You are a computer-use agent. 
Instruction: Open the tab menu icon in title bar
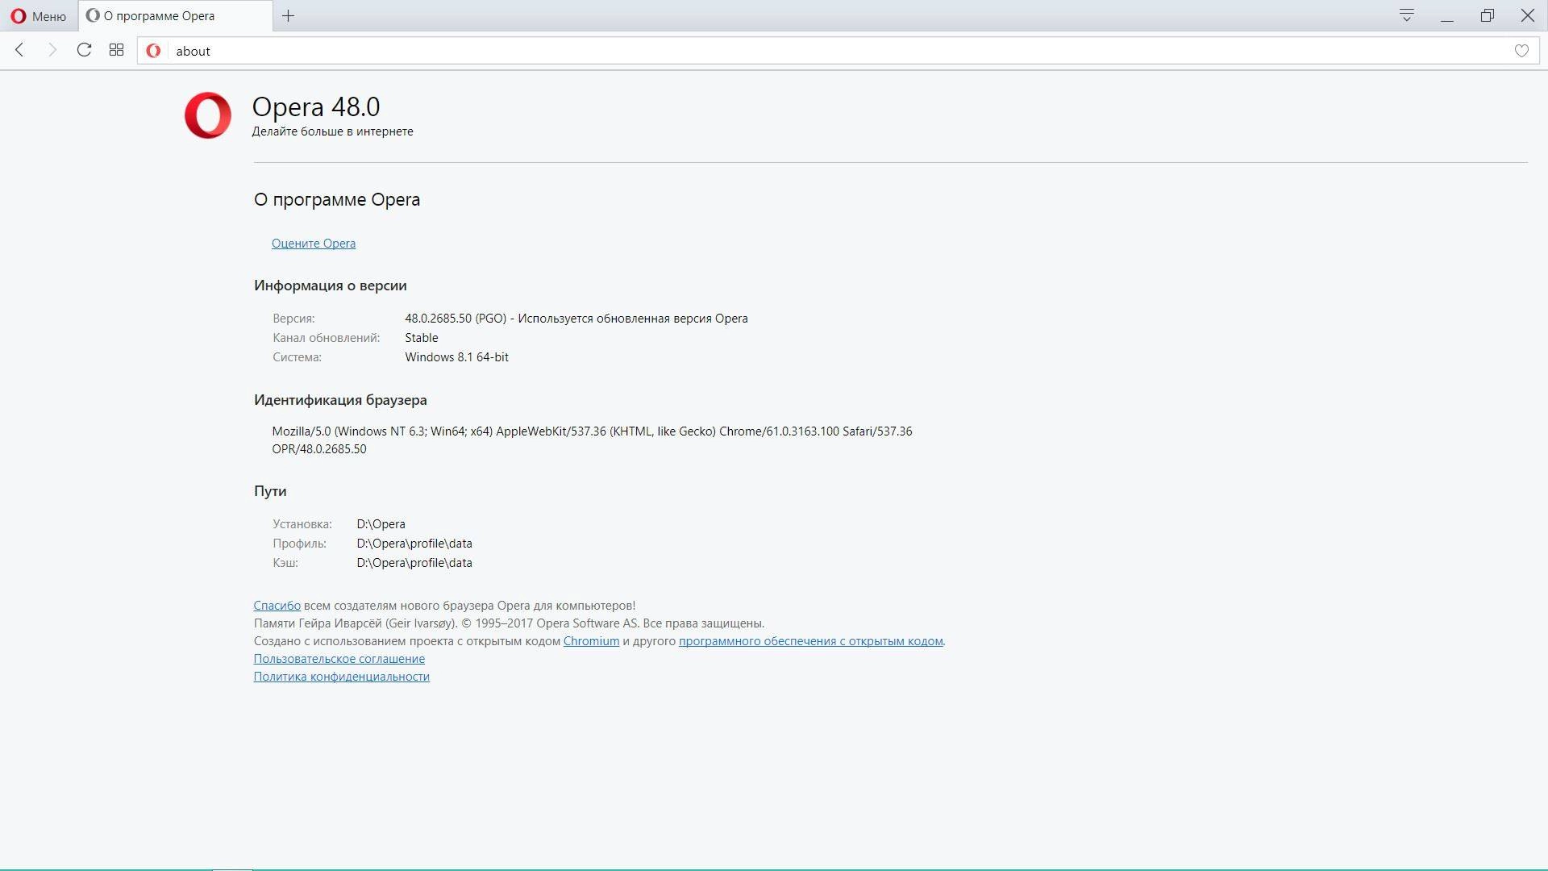(1407, 15)
